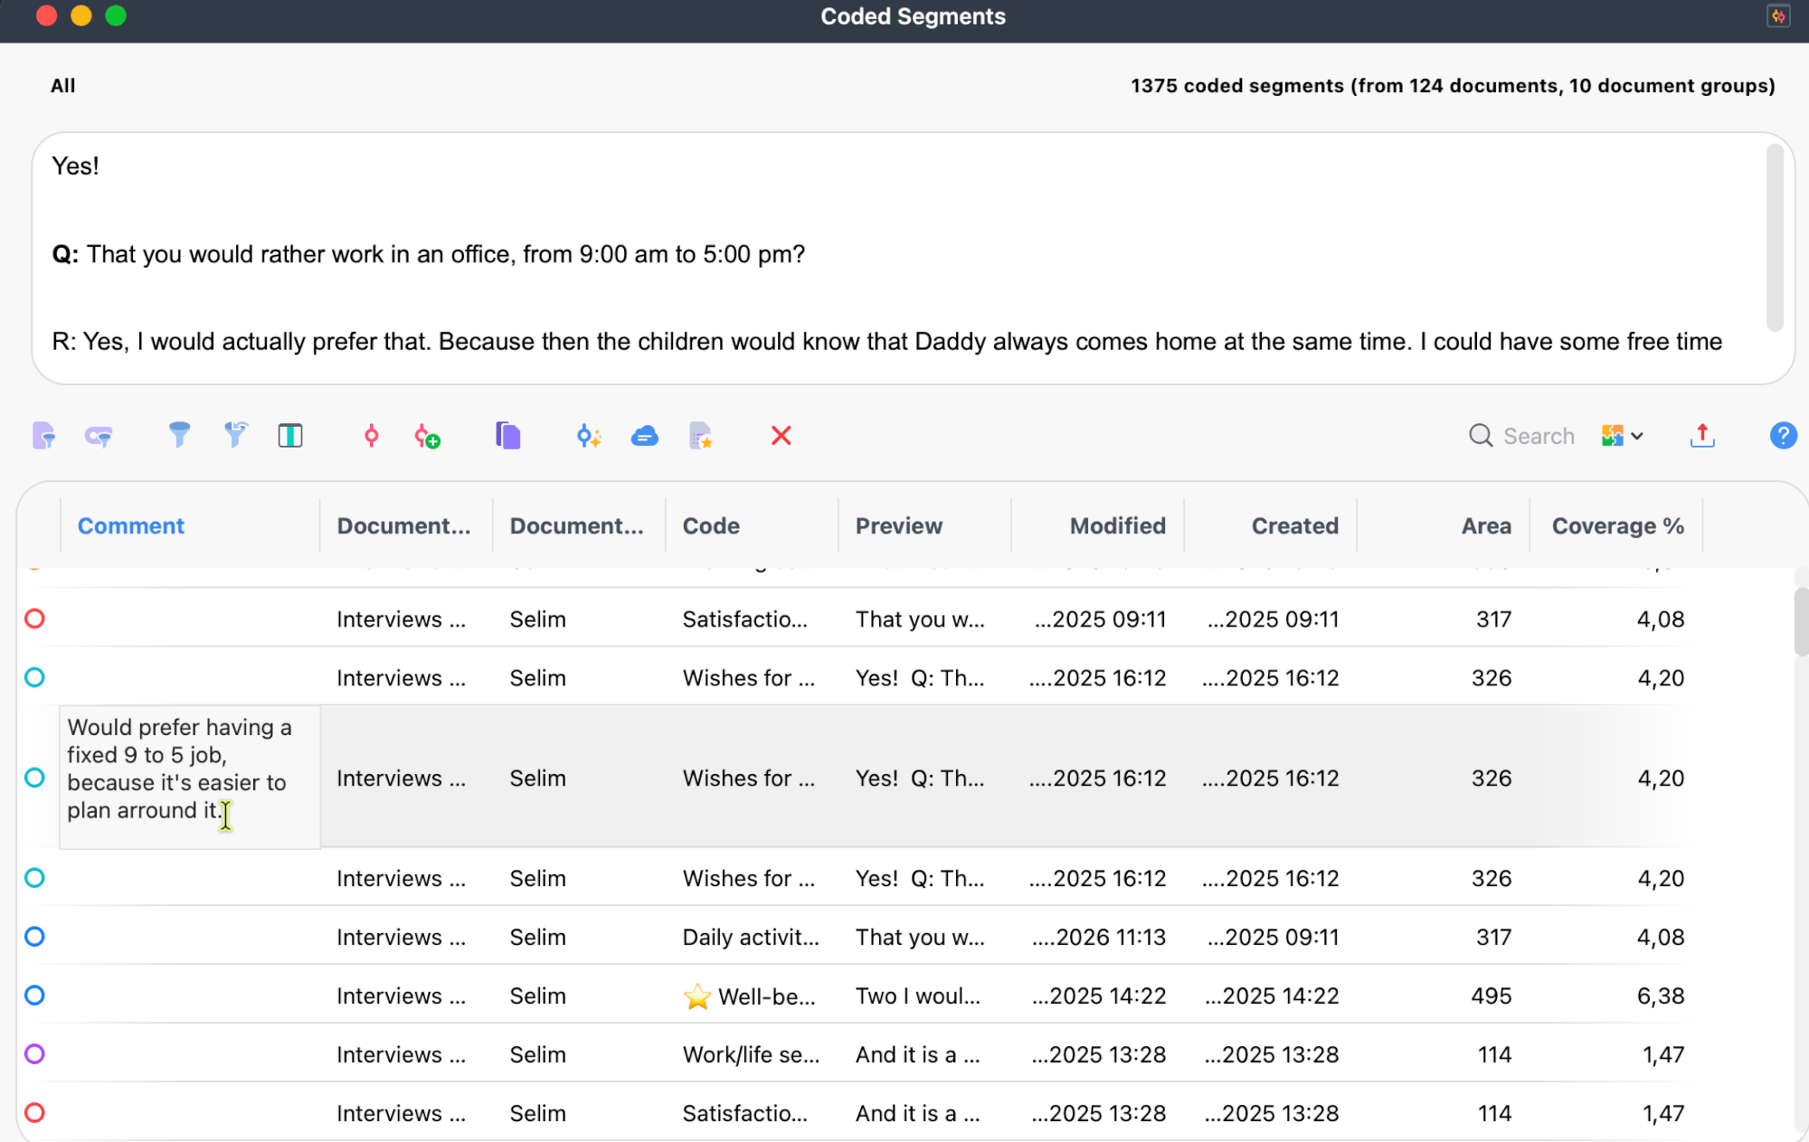Screen dimensions: 1809x1142
Task: Click red circle of Satisfactio... 09:11 row
Action: [x=34, y=619]
